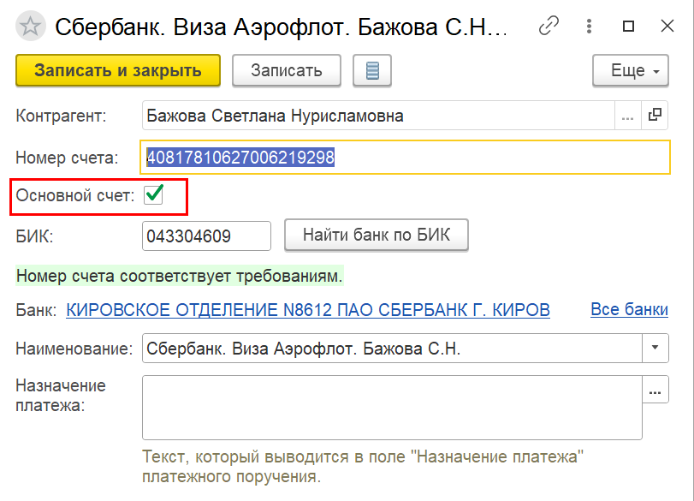Maximize the bank account window
The height and width of the screenshot is (501, 694).
[628, 27]
